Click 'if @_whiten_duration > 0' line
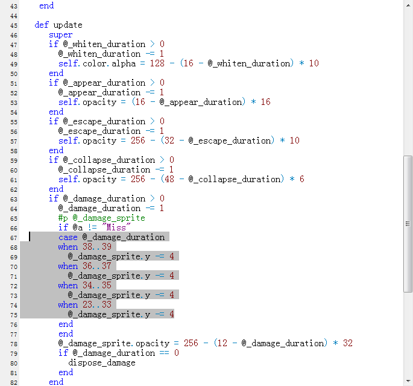413x386 pixels. click(x=107, y=44)
